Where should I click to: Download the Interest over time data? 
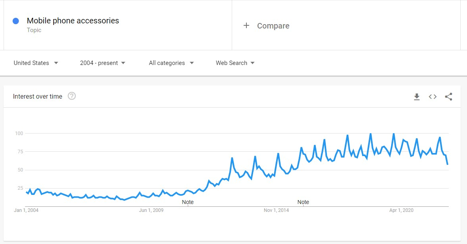click(x=417, y=97)
